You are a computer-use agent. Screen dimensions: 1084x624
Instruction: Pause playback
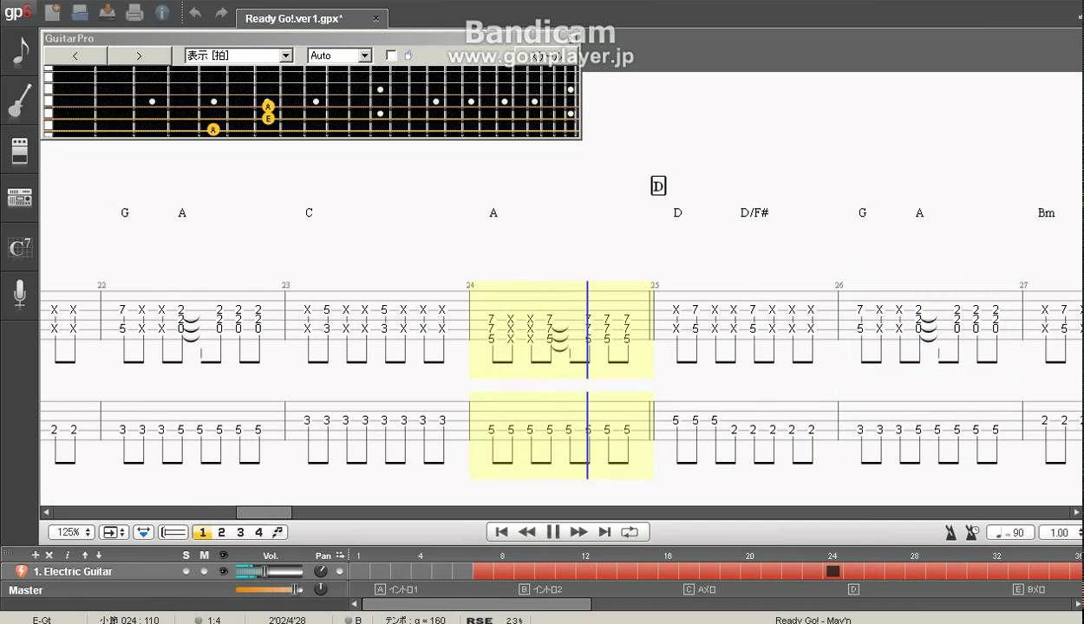[x=552, y=532]
